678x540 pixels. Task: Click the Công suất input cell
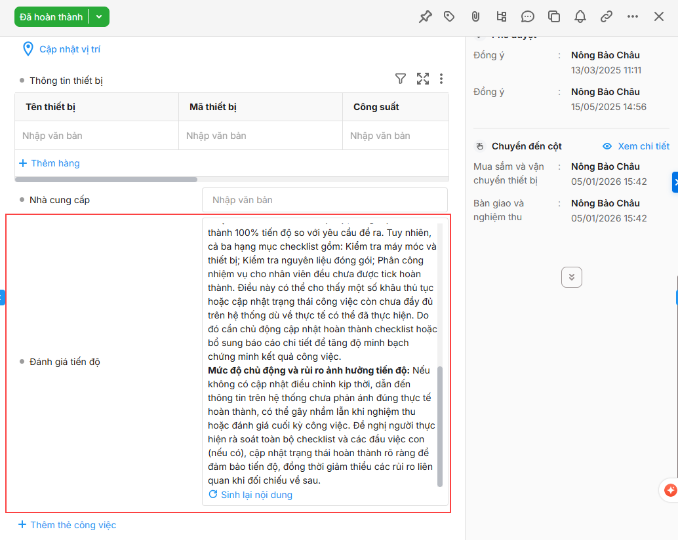pos(395,136)
